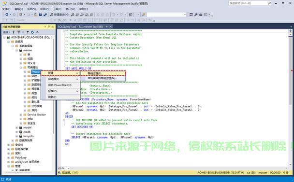This screenshot has height=182, width=294.
Task: Expand the 视图 views folder
Action: point(21,59)
